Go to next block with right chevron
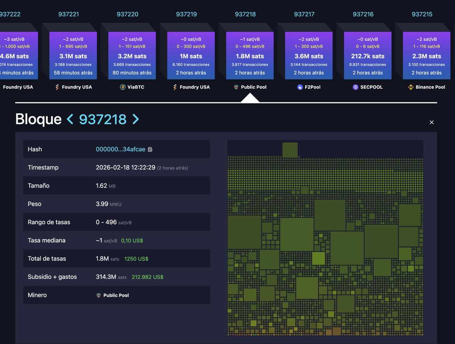This screenshot has width=455, height=344. tap(136, 119)
